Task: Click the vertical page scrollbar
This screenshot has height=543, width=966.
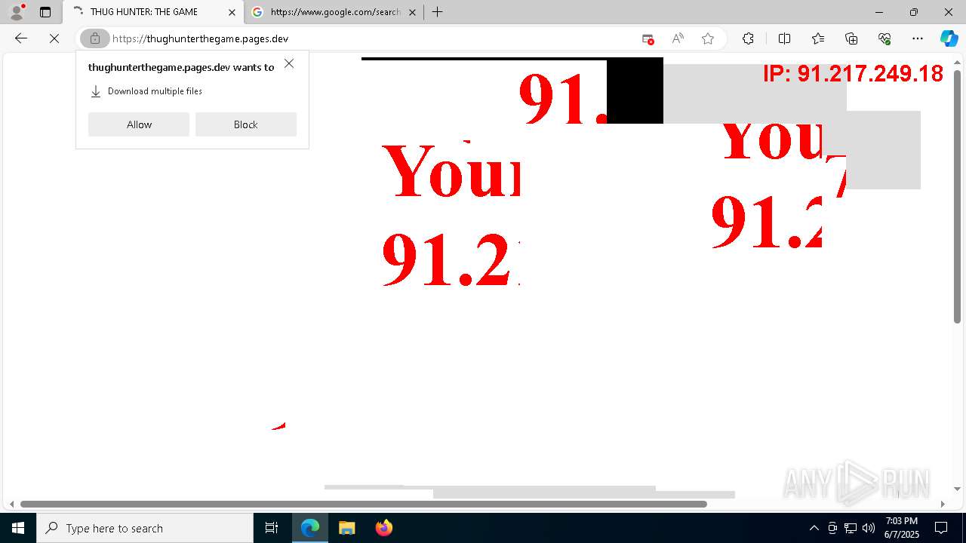Action: point(957,198)
